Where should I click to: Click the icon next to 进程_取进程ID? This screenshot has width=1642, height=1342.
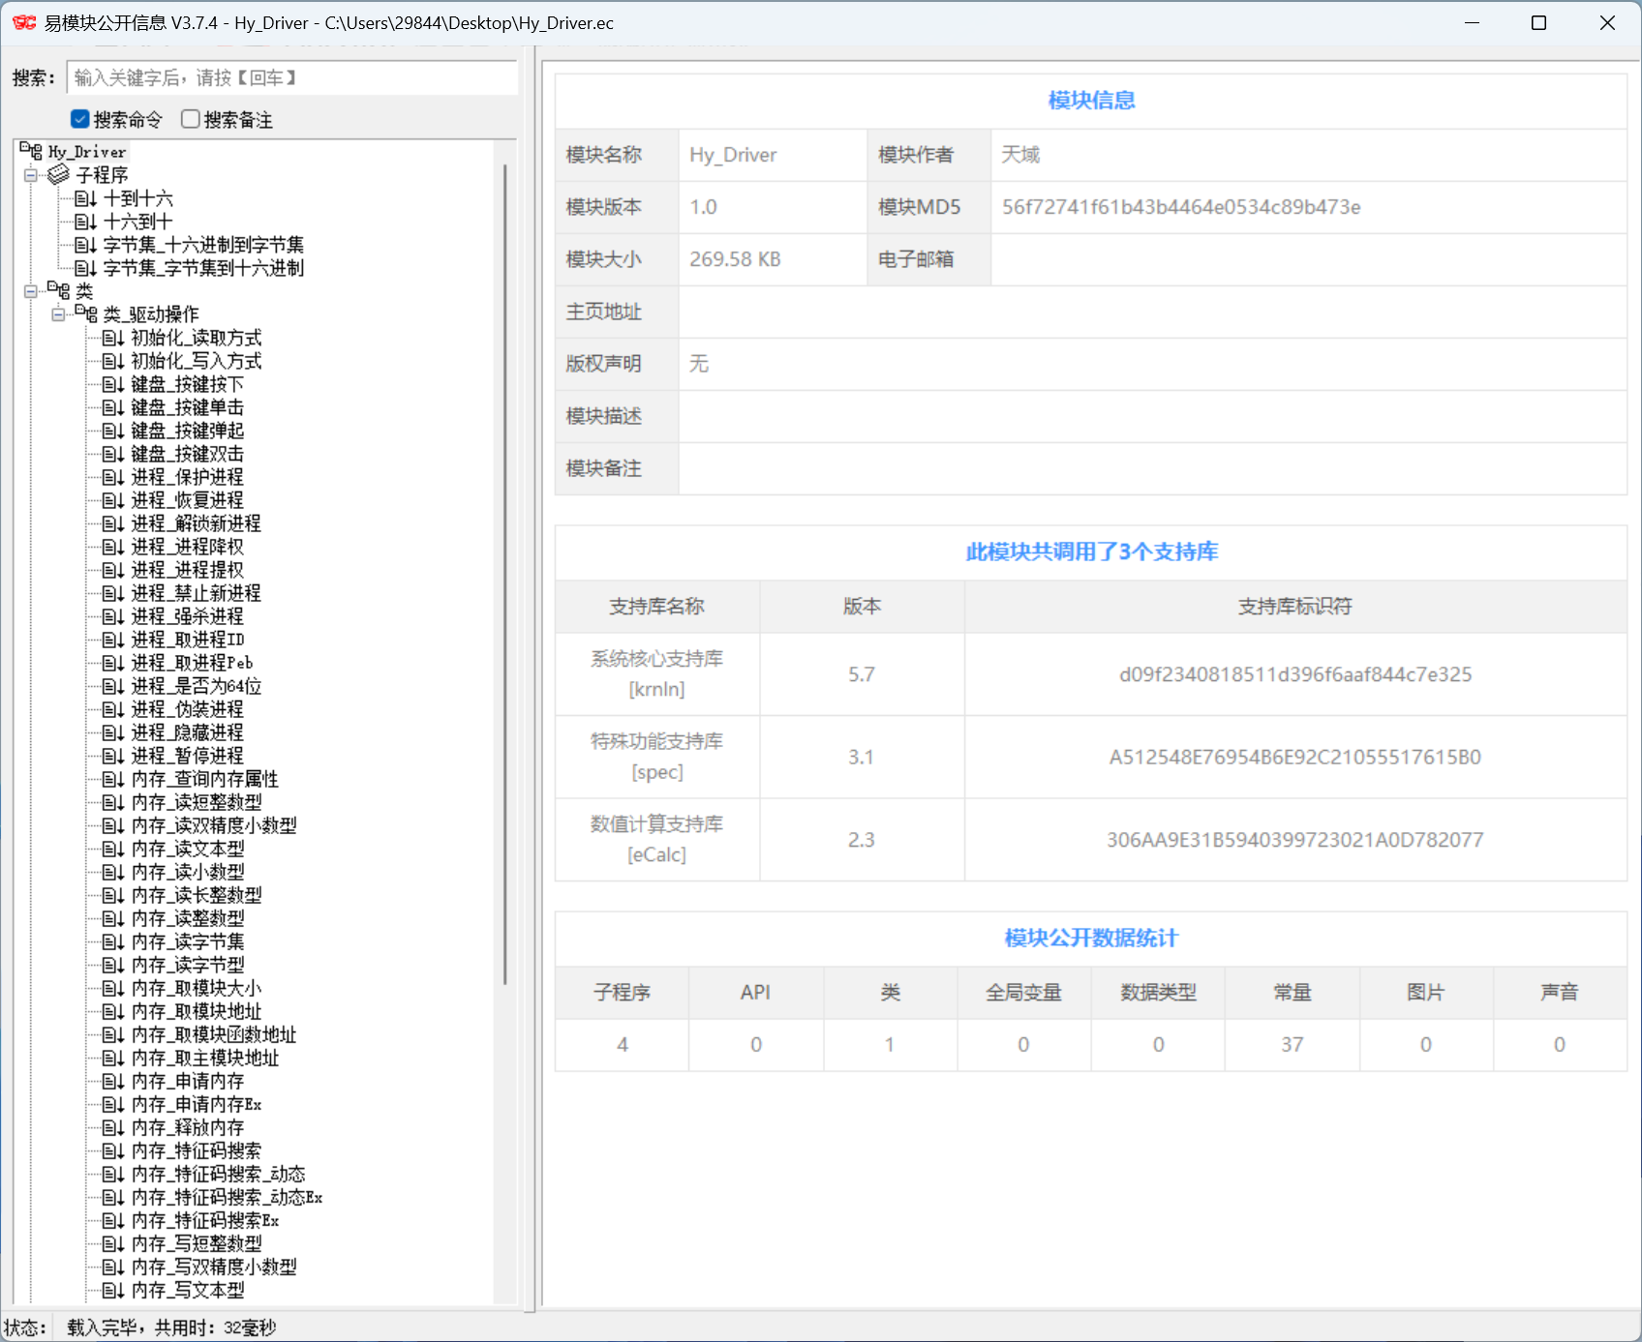(x=113, y=640)
